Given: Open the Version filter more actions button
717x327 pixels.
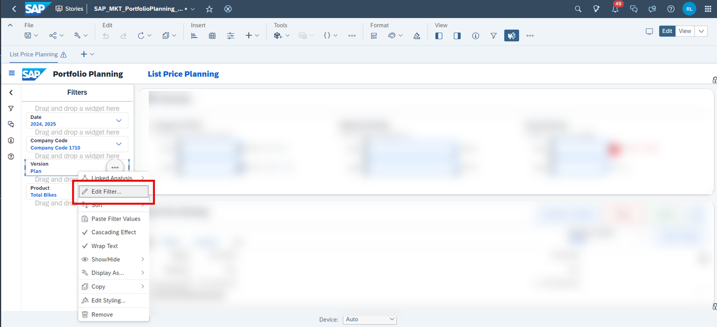Looking at the screenshot, I should coord(115,167).
